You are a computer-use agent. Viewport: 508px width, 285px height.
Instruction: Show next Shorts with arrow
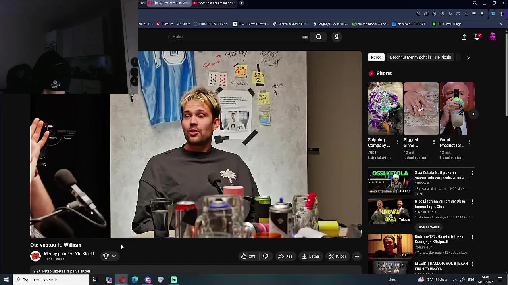click(473, 114)
